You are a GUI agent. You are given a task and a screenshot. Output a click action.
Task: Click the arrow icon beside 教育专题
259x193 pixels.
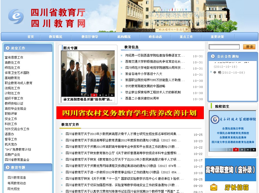[8, 167]
